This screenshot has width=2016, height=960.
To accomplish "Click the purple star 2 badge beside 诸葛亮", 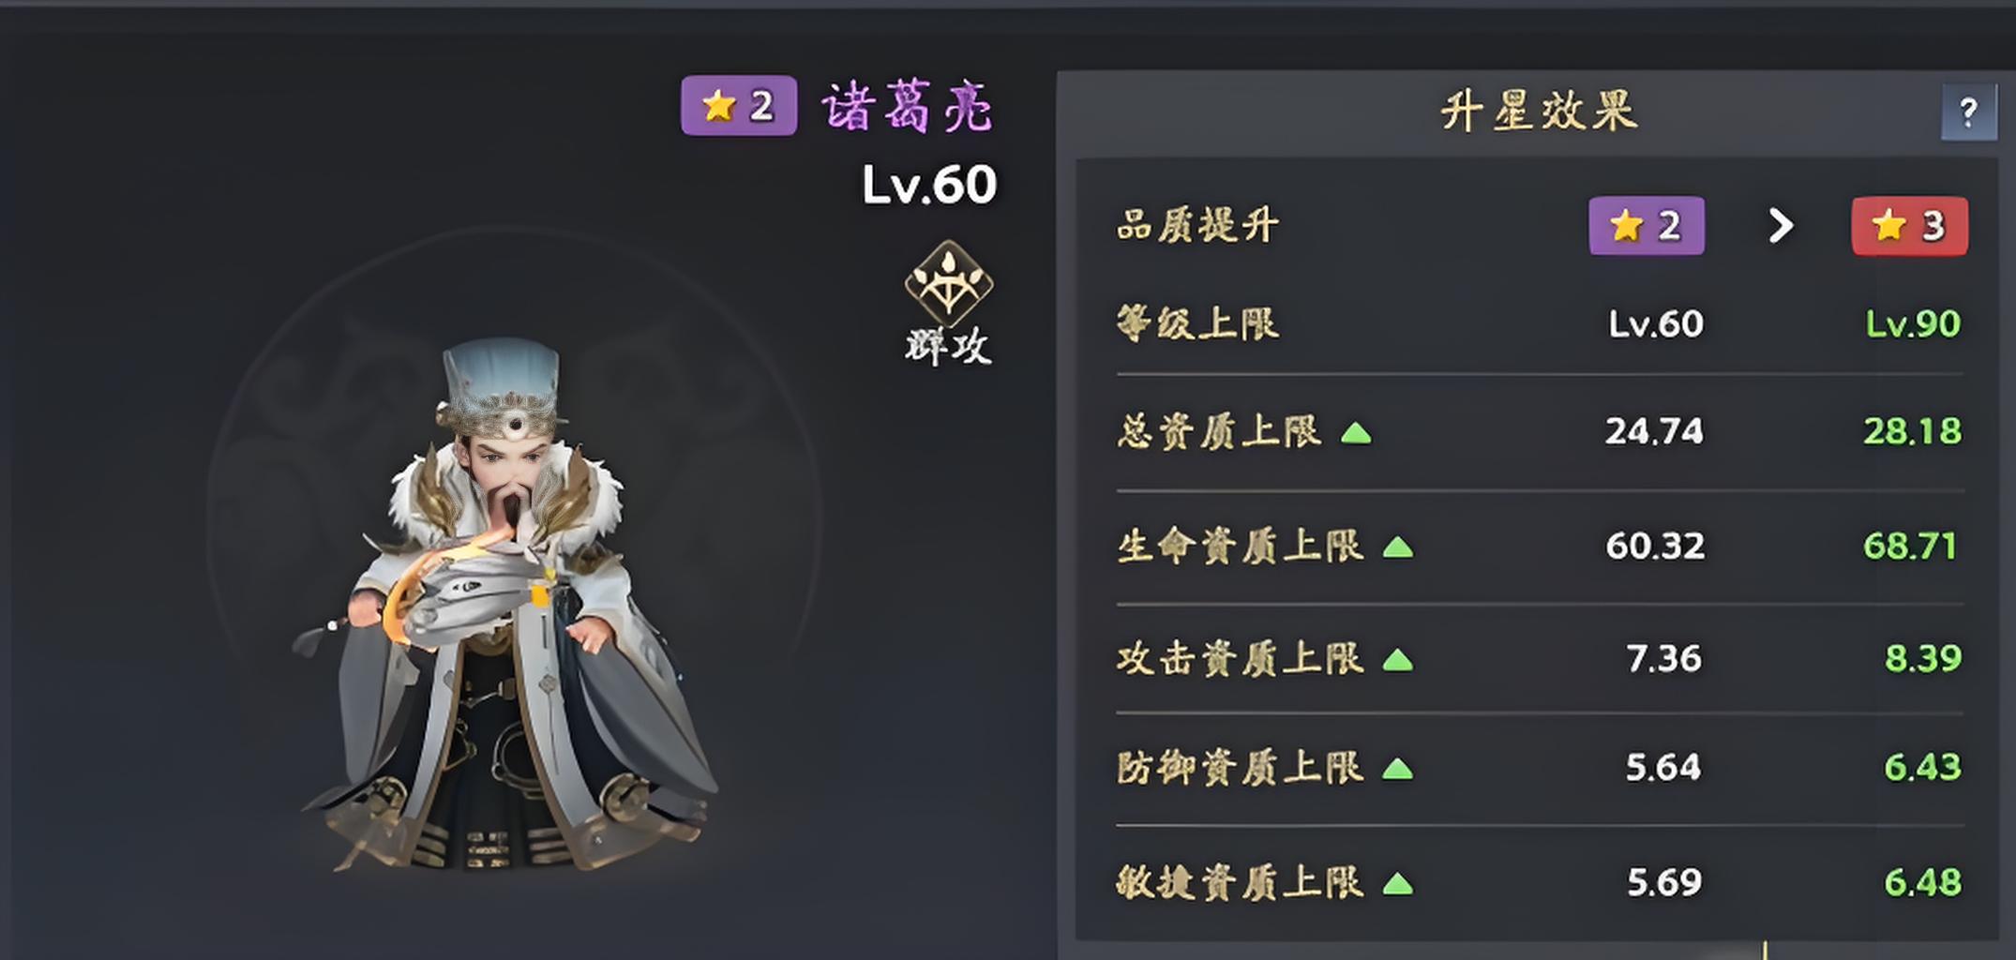I will click(739, 106).
